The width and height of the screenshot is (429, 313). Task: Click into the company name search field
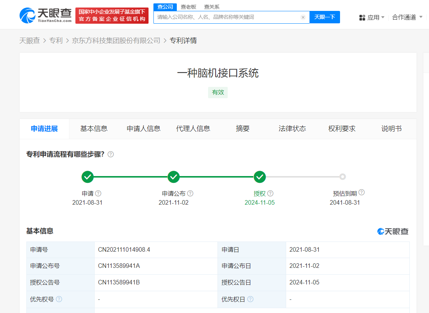click(226, 17)
